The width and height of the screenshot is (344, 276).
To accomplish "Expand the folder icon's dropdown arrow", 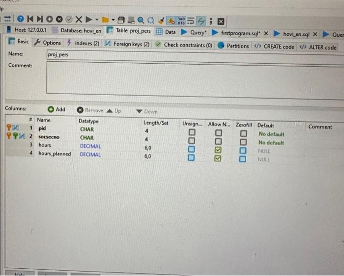I will pyautogui.click(x=113, y=20).
